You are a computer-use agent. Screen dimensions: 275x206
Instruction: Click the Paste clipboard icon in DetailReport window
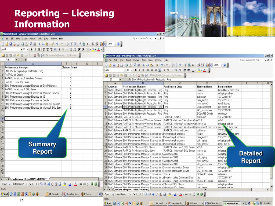tap(151, 65)
